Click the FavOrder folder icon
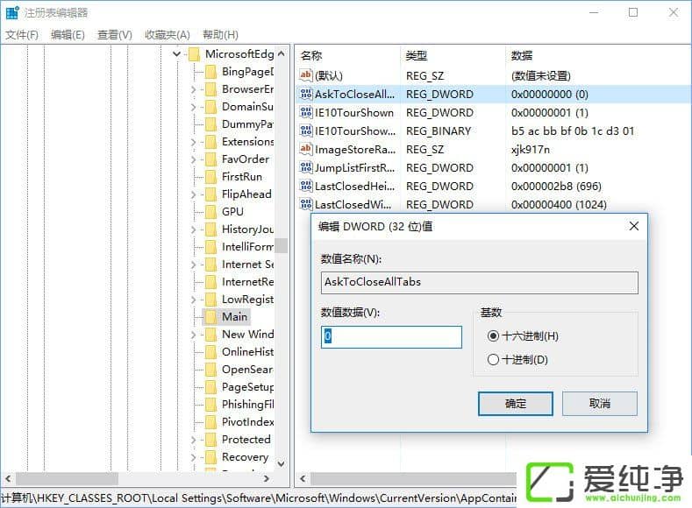This screenshot has height=508, width=692. click(211, 159)
